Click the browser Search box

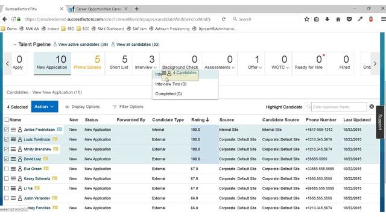tap(266, 19)
